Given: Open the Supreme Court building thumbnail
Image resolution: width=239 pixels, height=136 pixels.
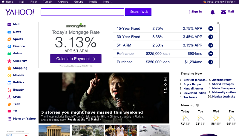Looking at the screenshot, I should 54,130.
